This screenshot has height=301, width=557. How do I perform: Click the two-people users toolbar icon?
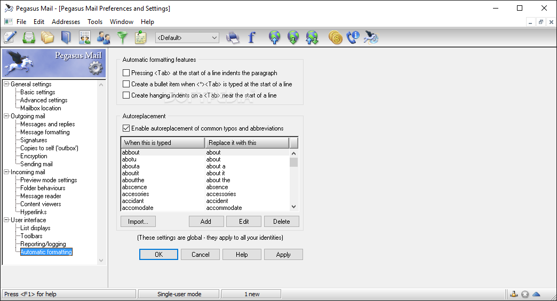click(x=104, y=37)
